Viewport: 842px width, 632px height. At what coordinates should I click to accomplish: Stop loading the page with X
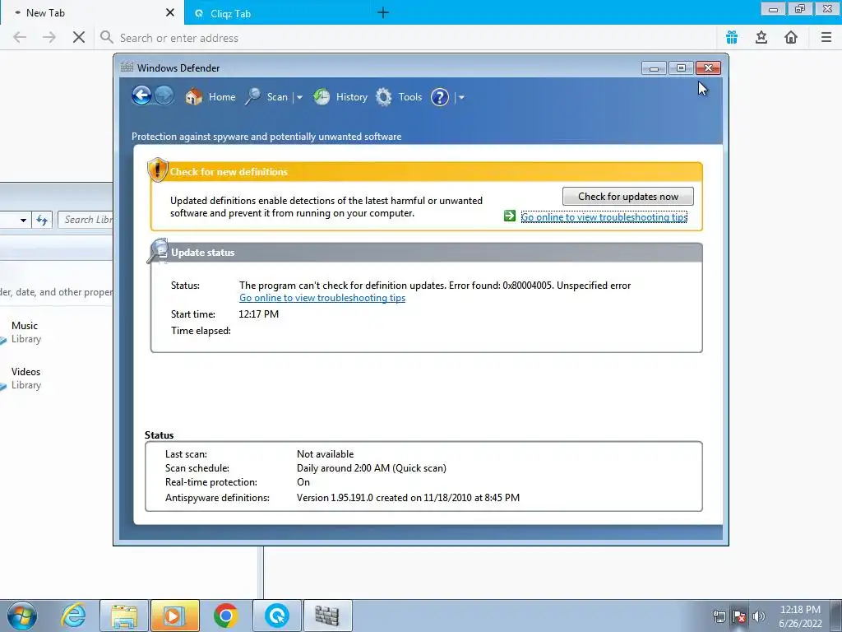pyautogui.click(x=79, y=37)
